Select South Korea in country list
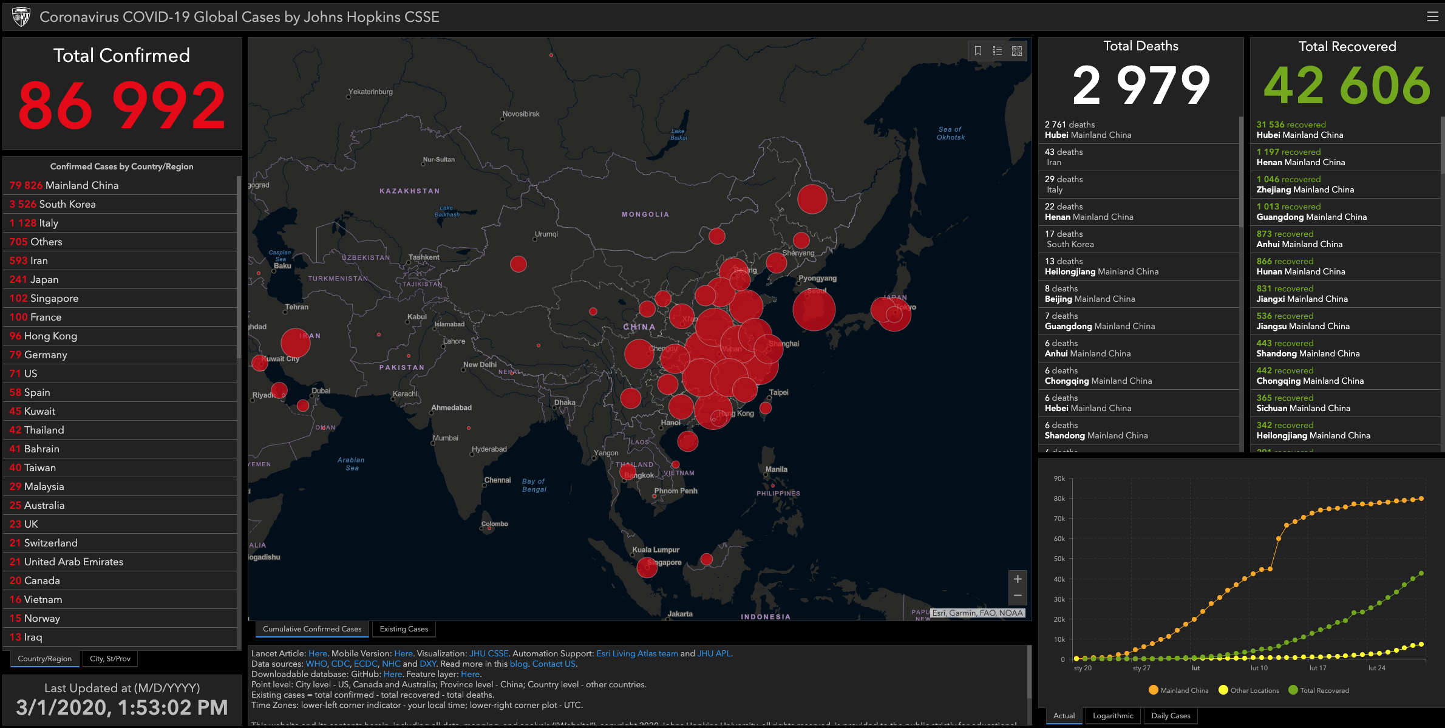 point(120,204)
